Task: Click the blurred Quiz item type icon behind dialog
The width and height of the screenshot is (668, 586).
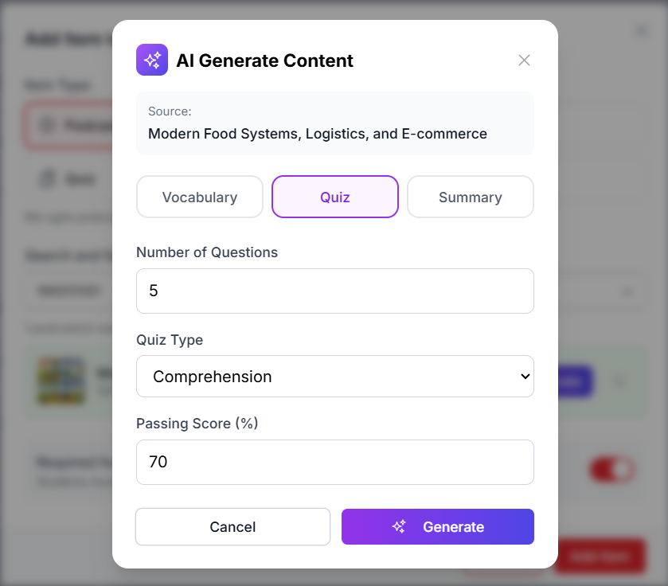Action: coord(47,180)
